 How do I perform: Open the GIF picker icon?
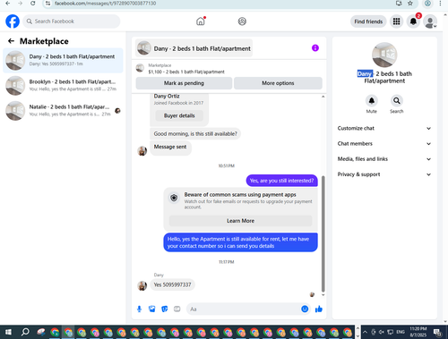click(177, 309)
